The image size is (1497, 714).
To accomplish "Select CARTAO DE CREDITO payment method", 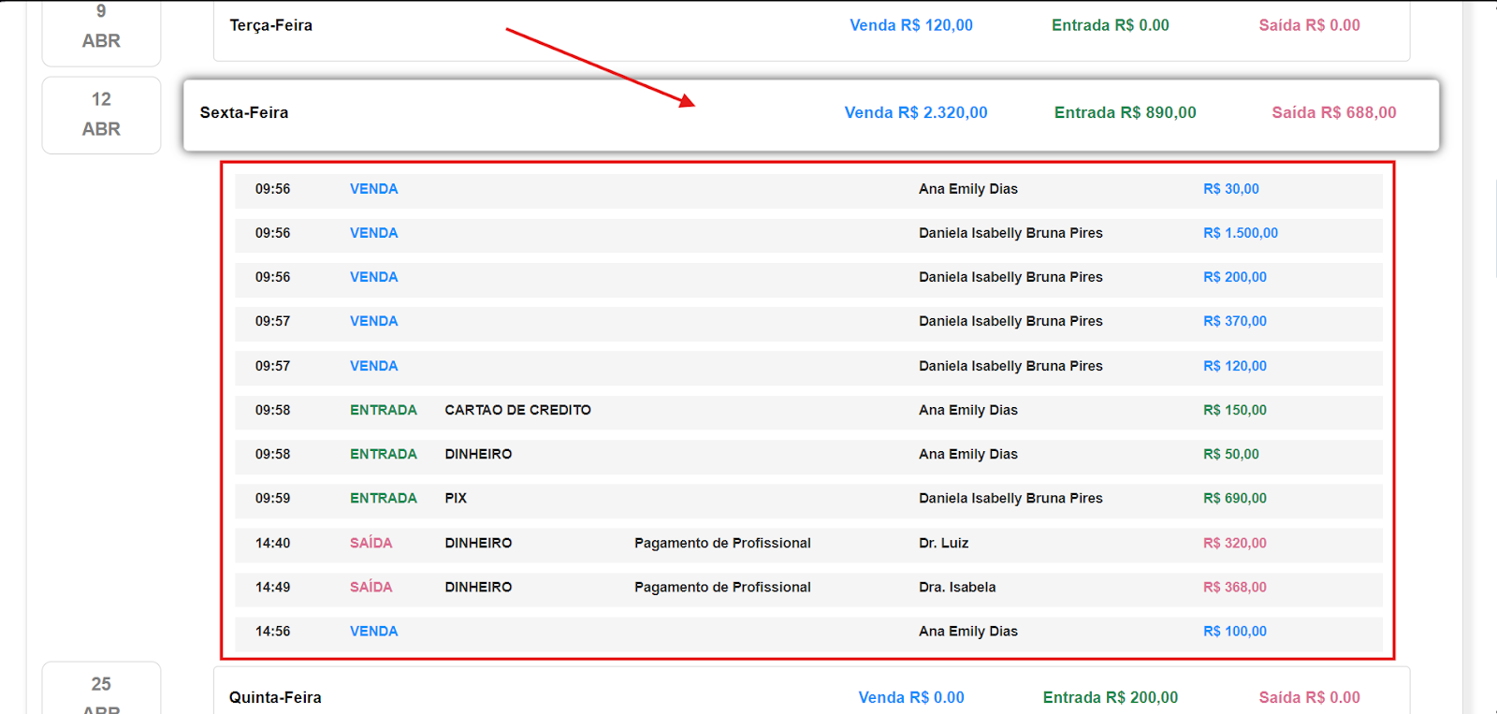I will point(517,410).
